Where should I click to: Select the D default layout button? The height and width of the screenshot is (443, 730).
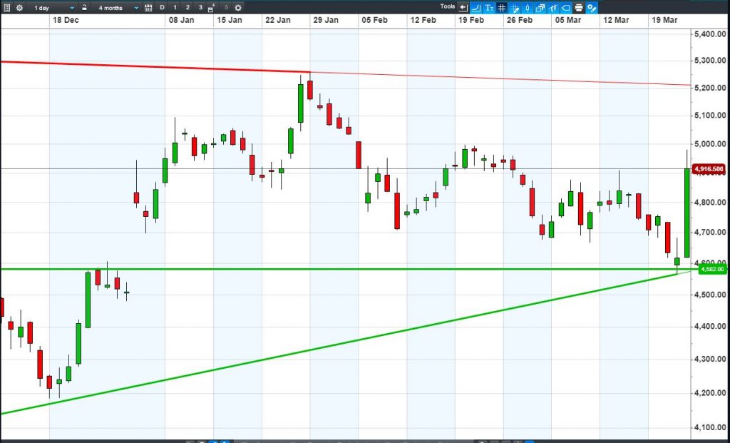162,7
